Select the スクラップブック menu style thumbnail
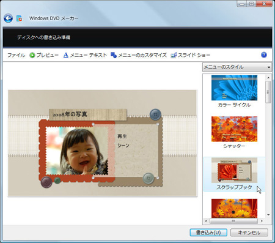This screenshot has height=243, width=275. click(x=234, y=170)
